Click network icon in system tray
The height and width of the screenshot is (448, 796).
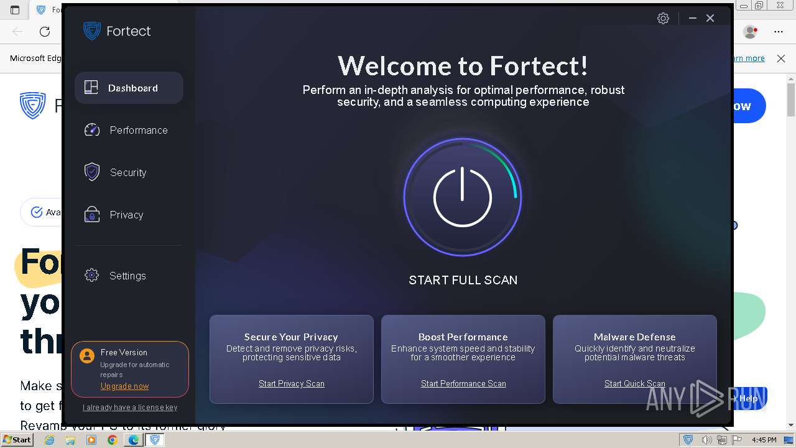pyautogui.click(x=722, y=440)
